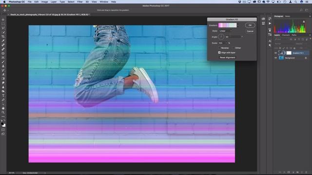
Task: Select the Horizontal Type tool
Action: [x=3, y=95]
